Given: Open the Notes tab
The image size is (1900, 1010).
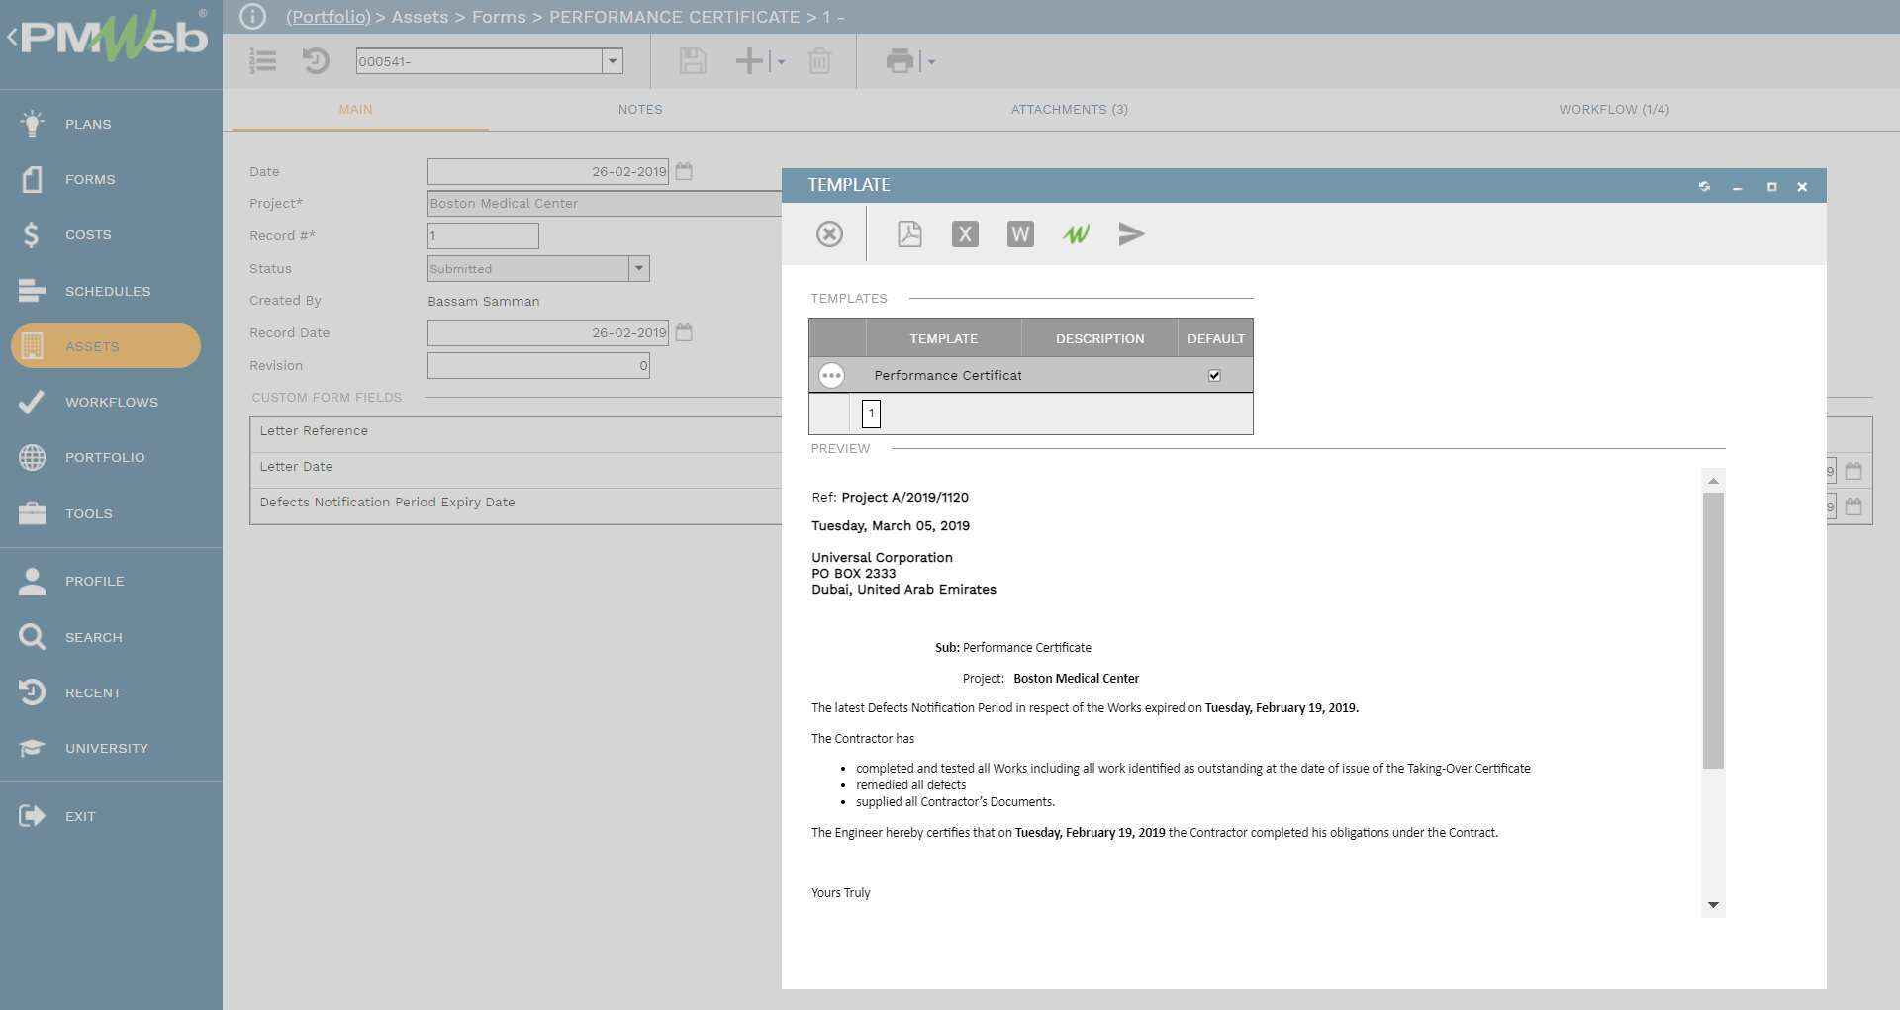Looking at the screenshot, I should 640,110.
